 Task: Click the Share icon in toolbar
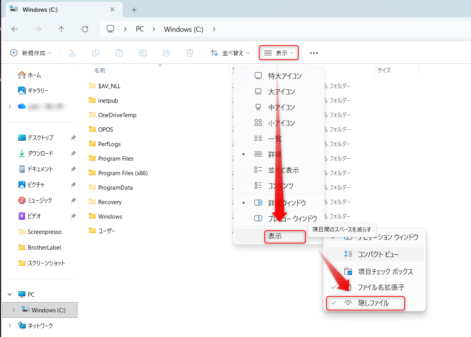pos(166,53)
